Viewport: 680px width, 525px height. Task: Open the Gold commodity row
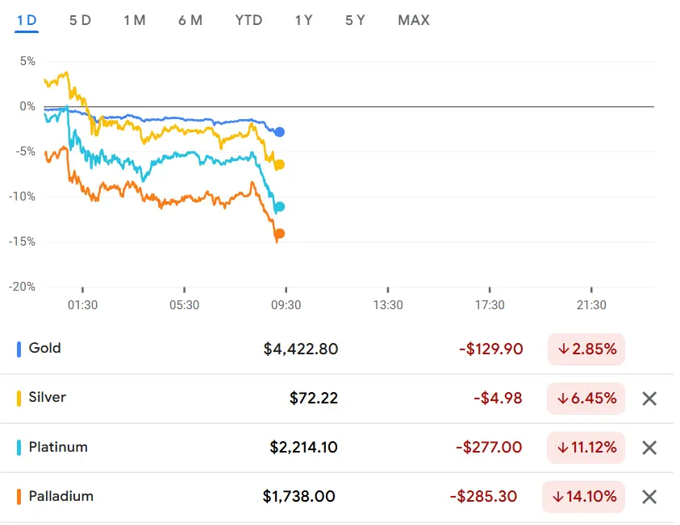44,349
